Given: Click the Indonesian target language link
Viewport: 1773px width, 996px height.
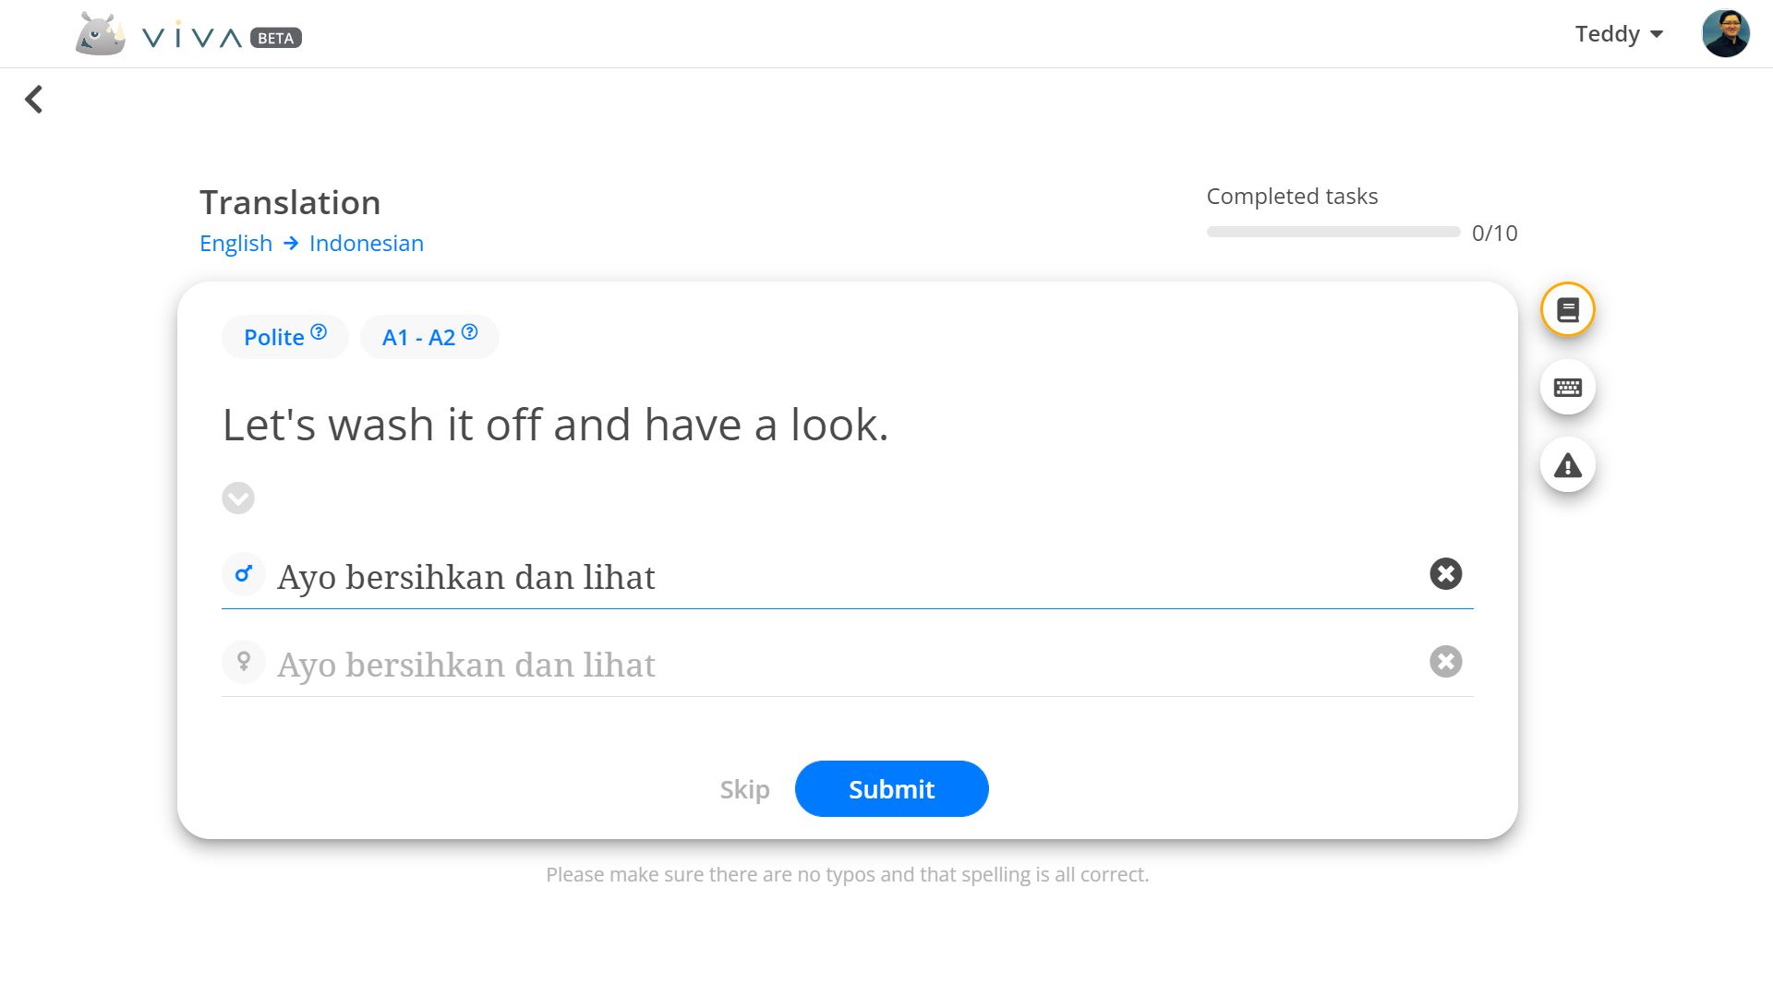Looking at the screenshot, I should click(x=366, y=243).
